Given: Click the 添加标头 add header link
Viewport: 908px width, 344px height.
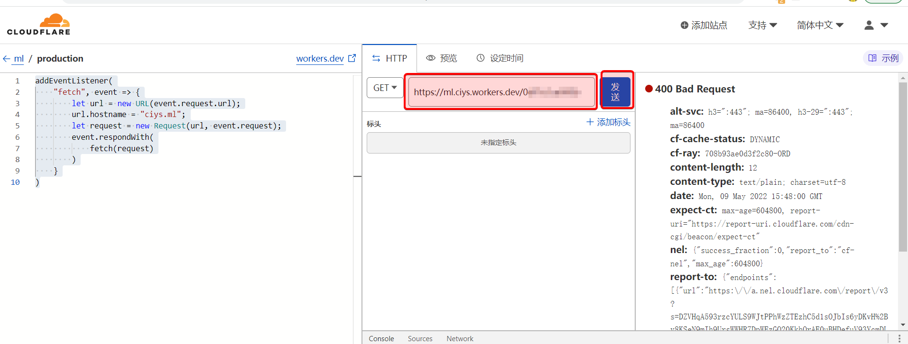Looking at the screenshot, I should pos(608,122).
